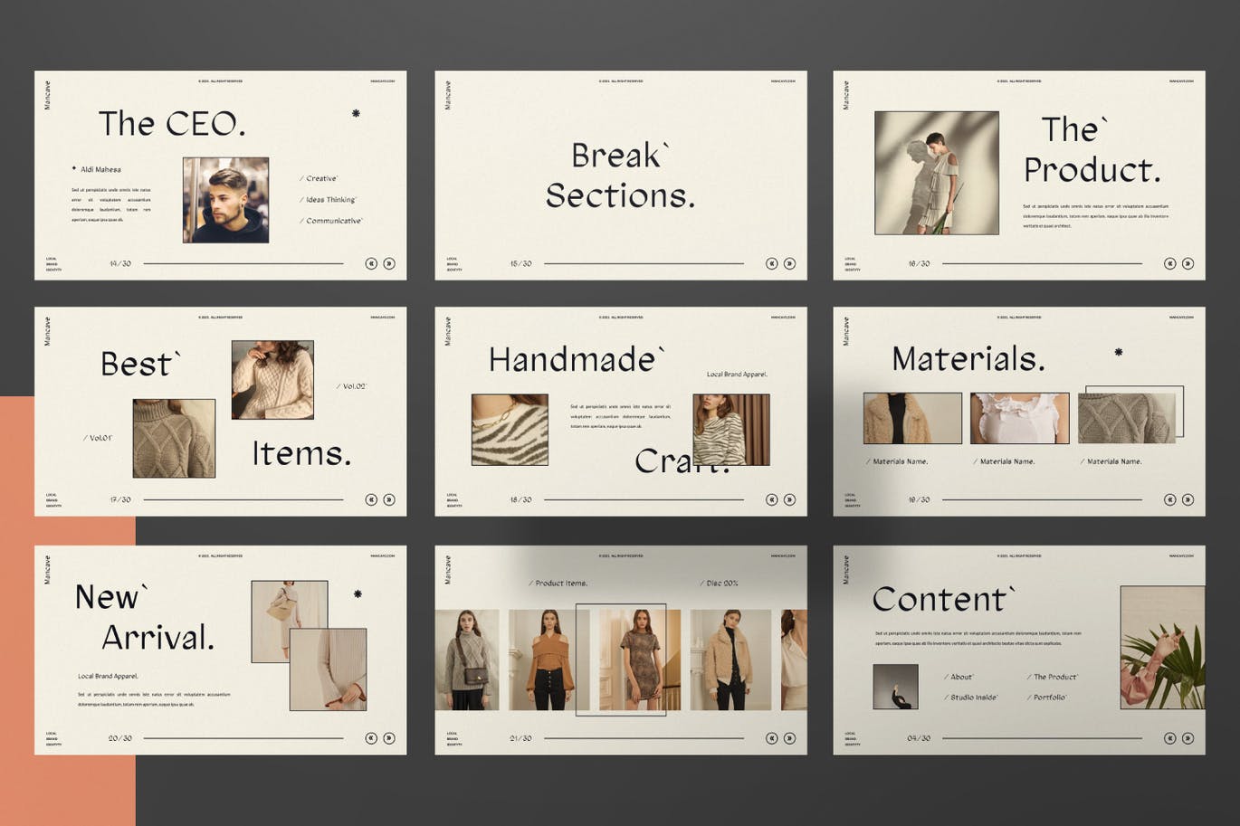The width and height of the screenshot is (1240, 826).
Task: Hit the previous arrow on Best Items slide
Action: point(371,499)
